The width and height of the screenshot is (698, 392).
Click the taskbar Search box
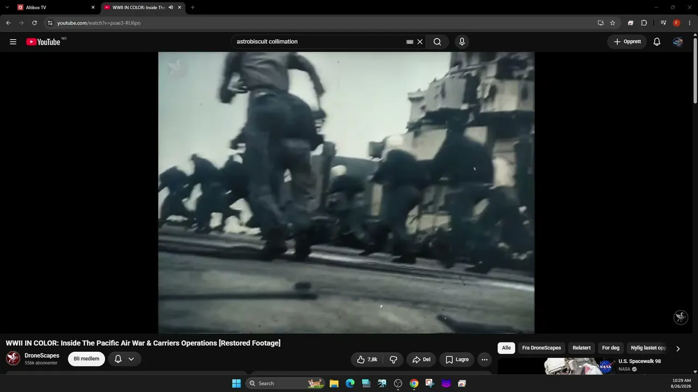pos(286,383)
